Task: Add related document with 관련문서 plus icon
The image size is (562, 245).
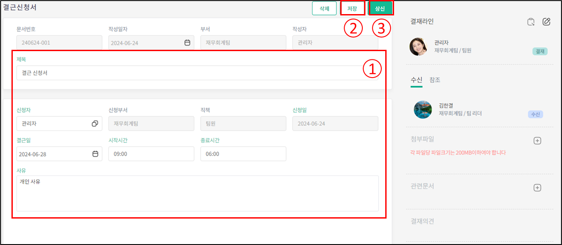Action: pos(537,188)
